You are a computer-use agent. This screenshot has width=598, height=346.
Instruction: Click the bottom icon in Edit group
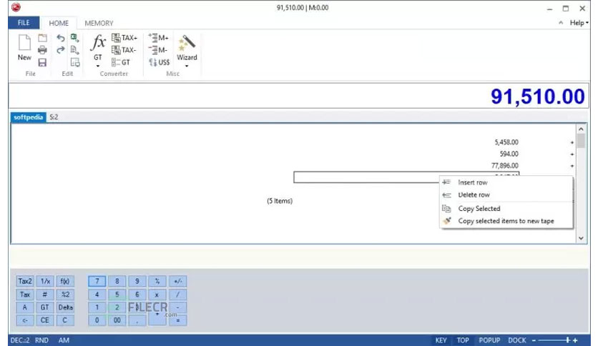(x=75, y=62)
